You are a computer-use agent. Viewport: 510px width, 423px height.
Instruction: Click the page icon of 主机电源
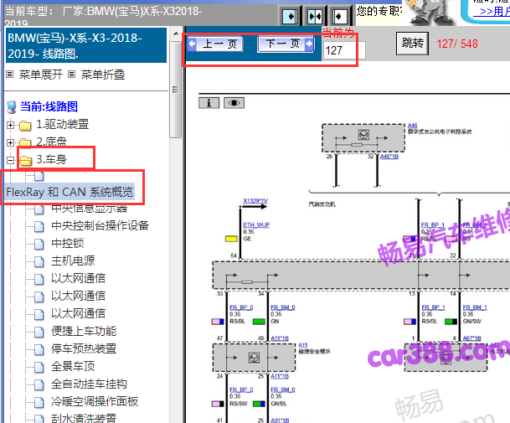coord(39,261)
